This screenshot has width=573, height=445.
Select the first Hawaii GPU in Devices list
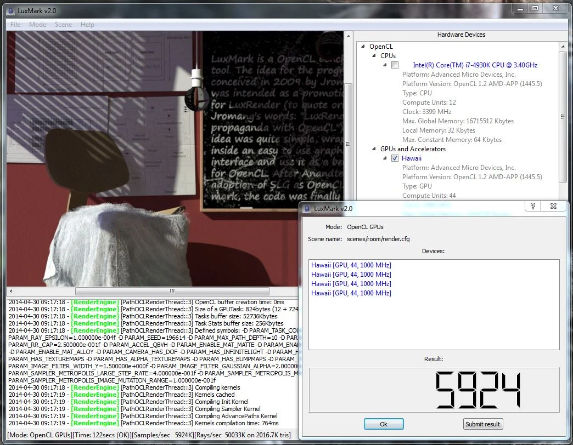coord(351,265)
